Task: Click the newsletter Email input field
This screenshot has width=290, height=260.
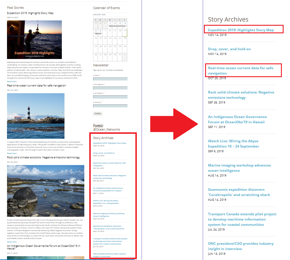Action: [x=110, y=79]
